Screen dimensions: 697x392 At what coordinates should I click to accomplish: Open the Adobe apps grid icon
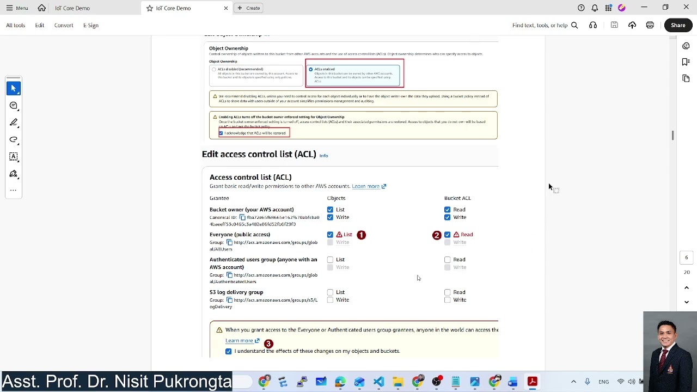click(x=608, y=8)
